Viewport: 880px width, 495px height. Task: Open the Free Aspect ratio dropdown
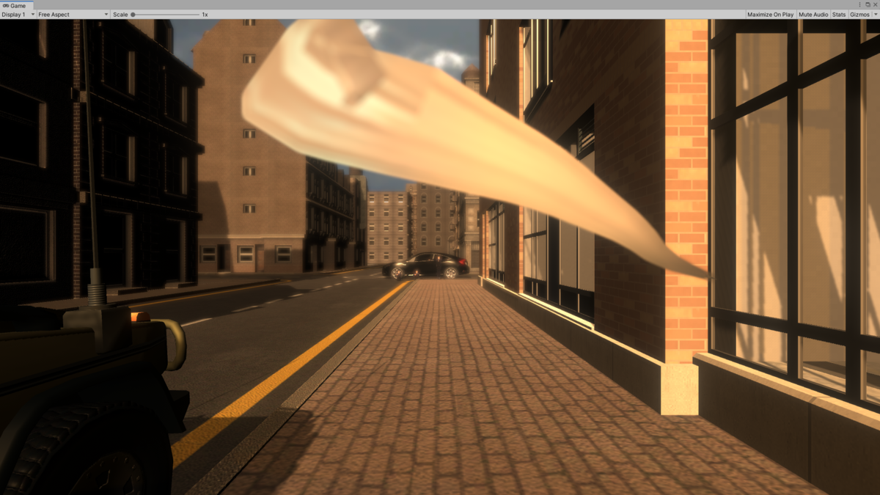click(73, 15)
